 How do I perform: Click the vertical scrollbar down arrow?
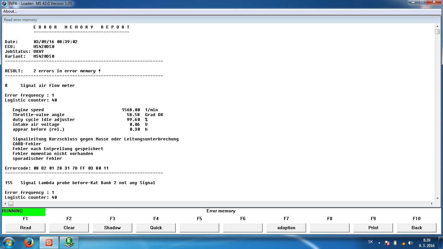(437, 198)
